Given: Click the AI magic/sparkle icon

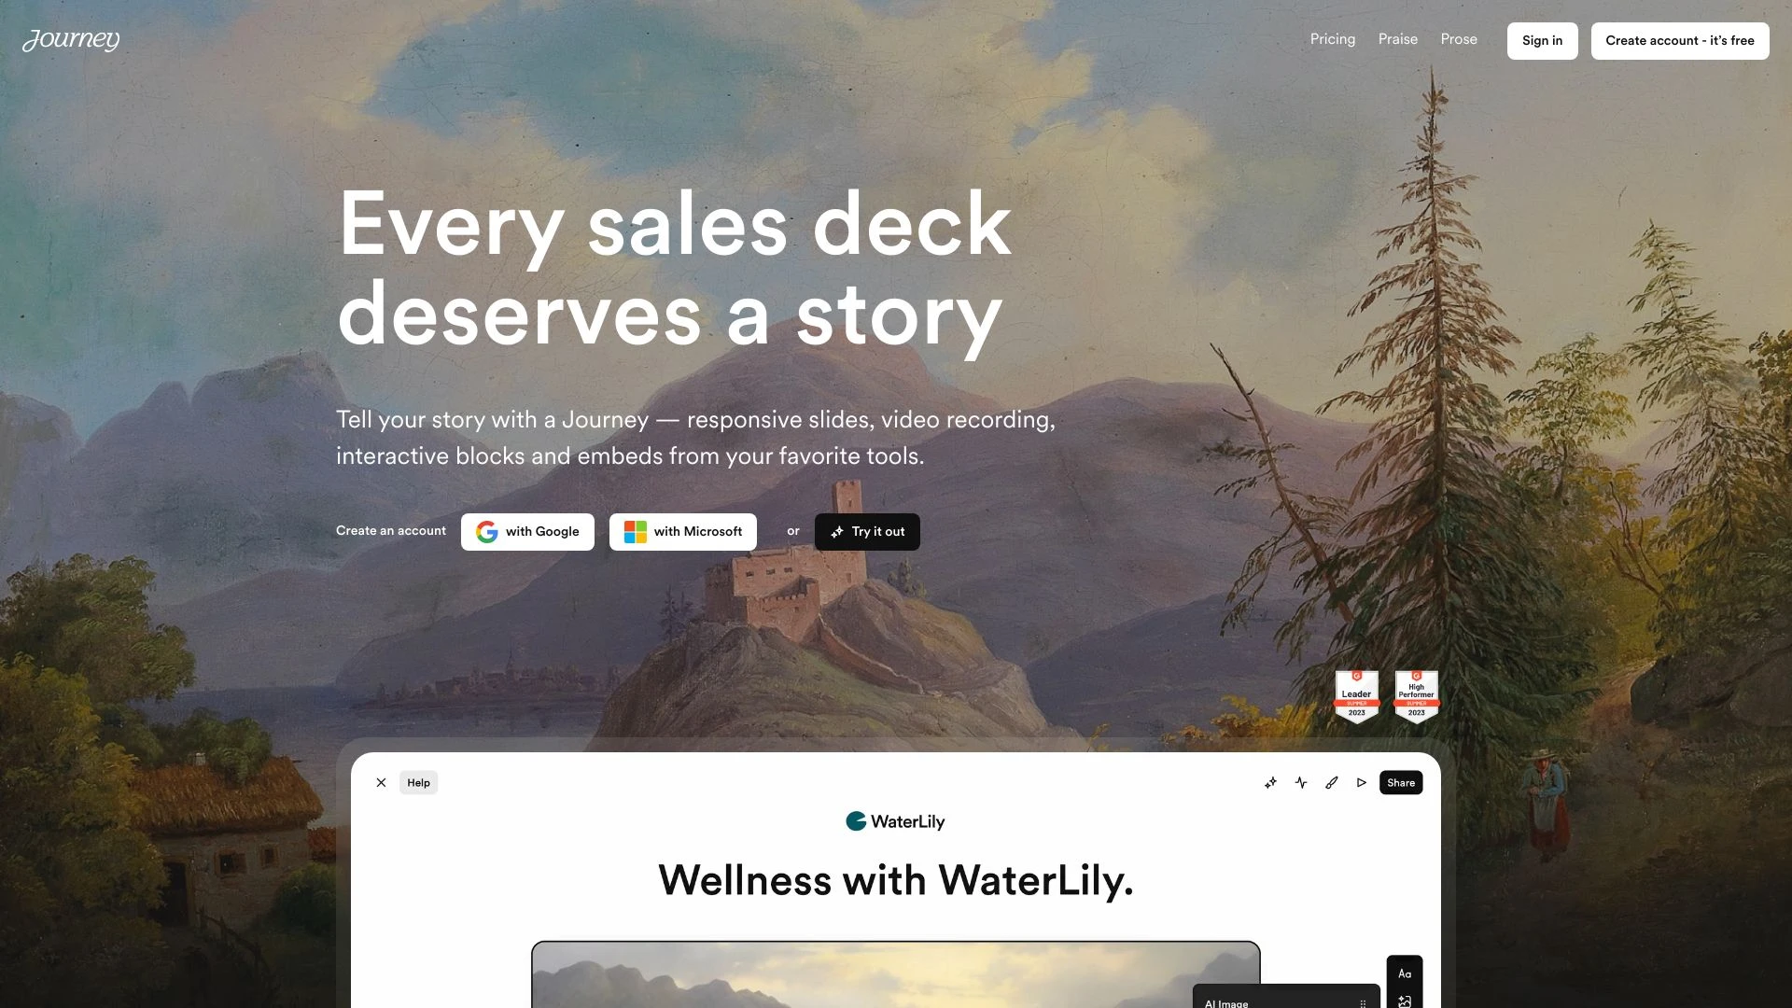Looking at the screenshot, I should coord(1270,783).
